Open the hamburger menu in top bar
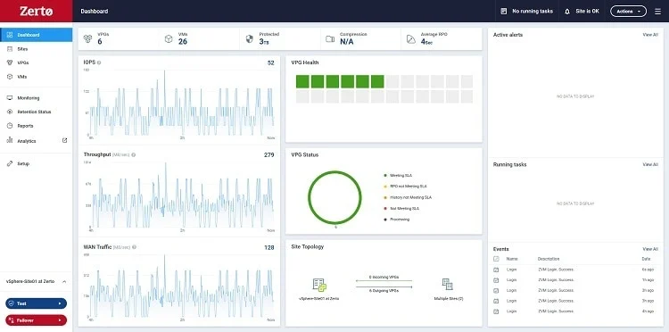Viewport: 669px width, 332px height. (657, 12)
